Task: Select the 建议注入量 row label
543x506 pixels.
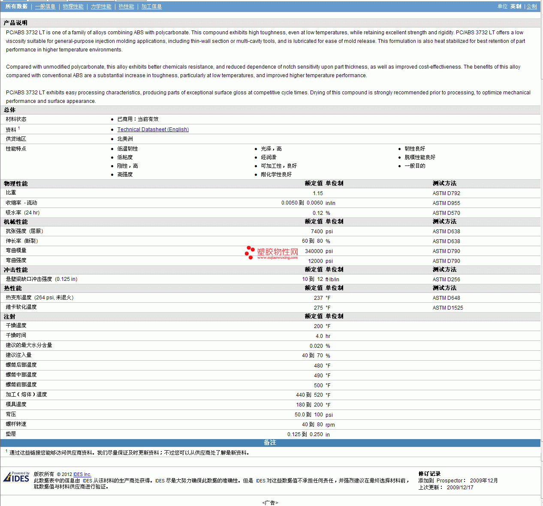Action: [x=19, y=355]
